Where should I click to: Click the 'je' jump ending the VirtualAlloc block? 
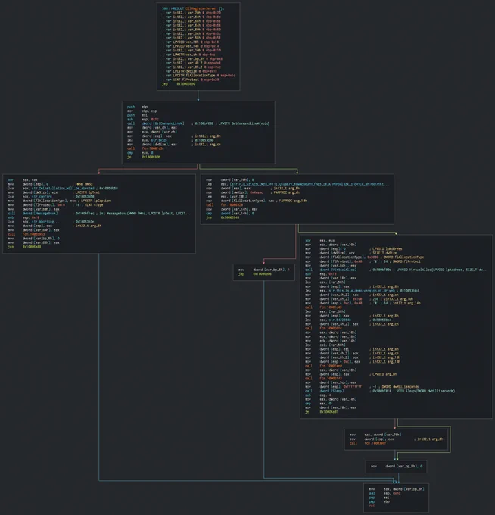(322, 412)
